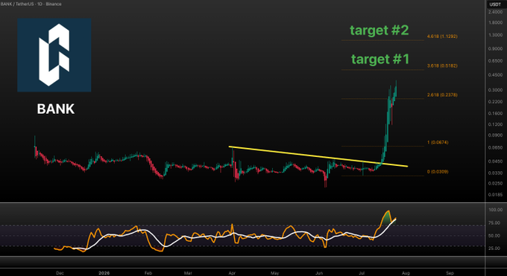Click the BANK token logo image
The image size is (507, 276).
tap(54, 55)
